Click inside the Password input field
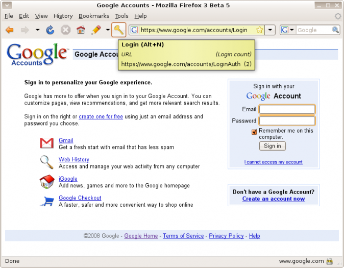This screenshot has height=268, width=344. click(287, 120)
